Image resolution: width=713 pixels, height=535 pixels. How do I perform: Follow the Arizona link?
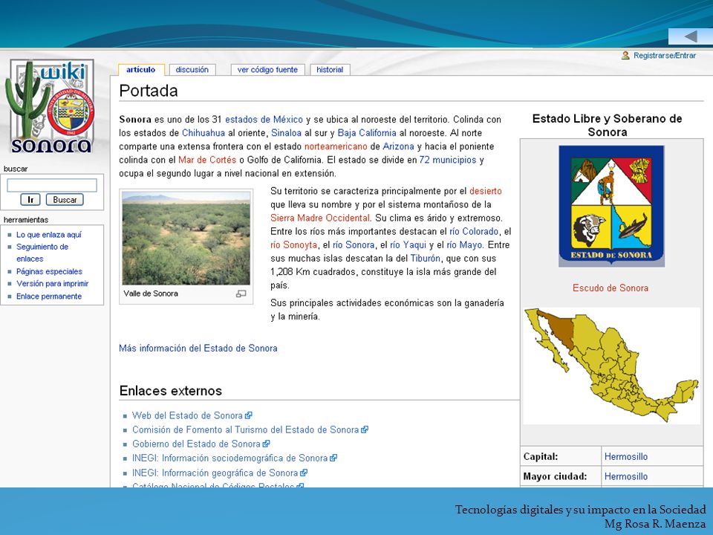tap(398, 146)
